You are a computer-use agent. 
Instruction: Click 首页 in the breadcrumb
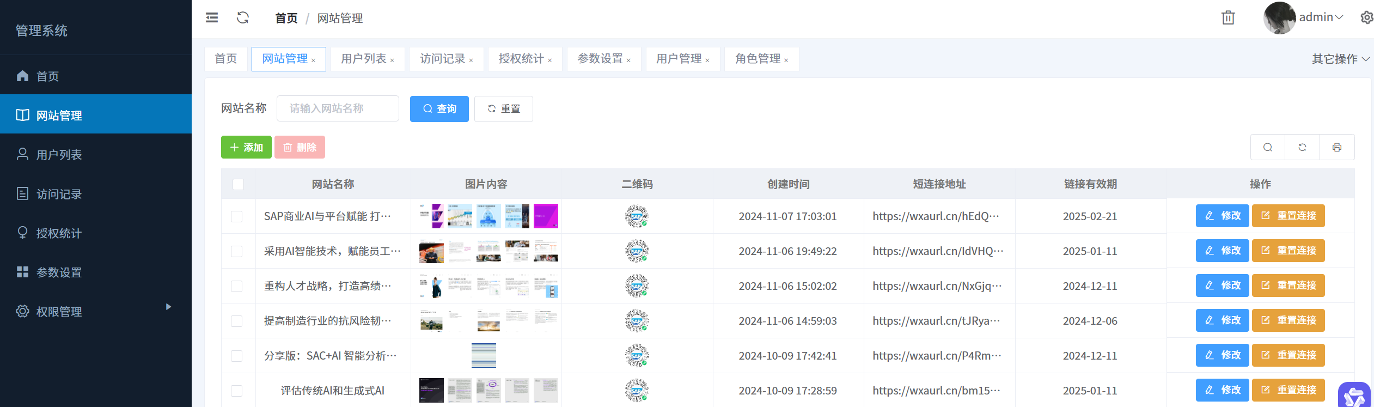[286, 19]
